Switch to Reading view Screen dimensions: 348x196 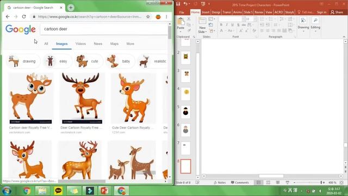coord(278,182)
